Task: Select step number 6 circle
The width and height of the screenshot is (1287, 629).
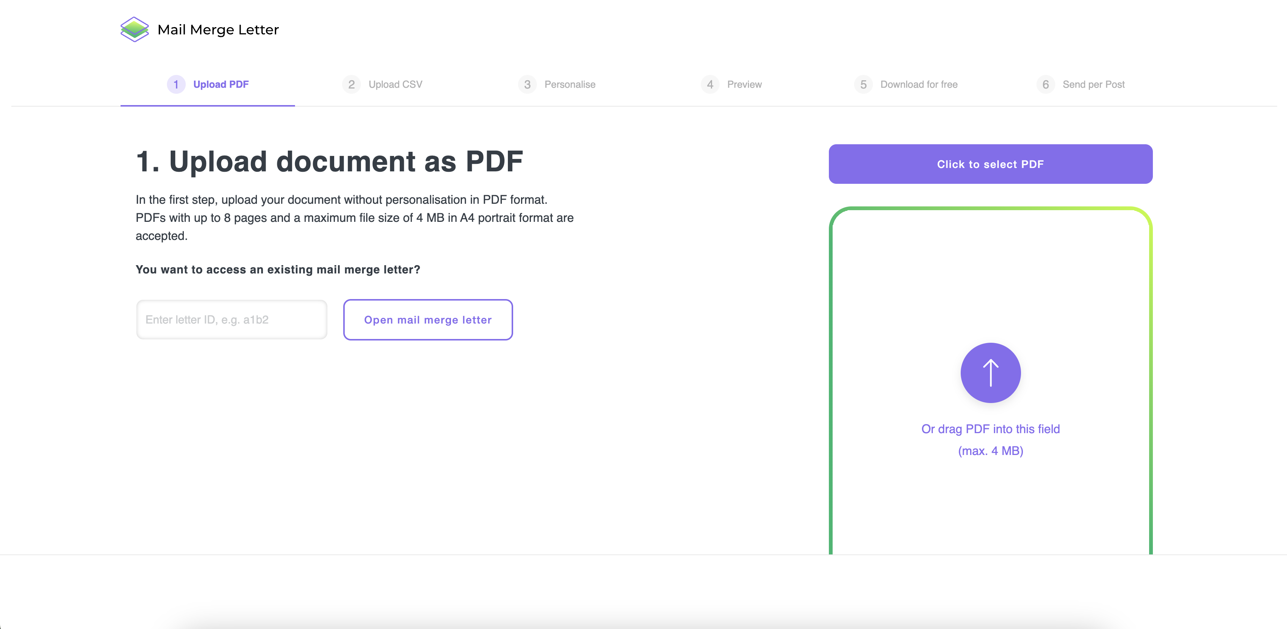Action: click(1045, 84)
